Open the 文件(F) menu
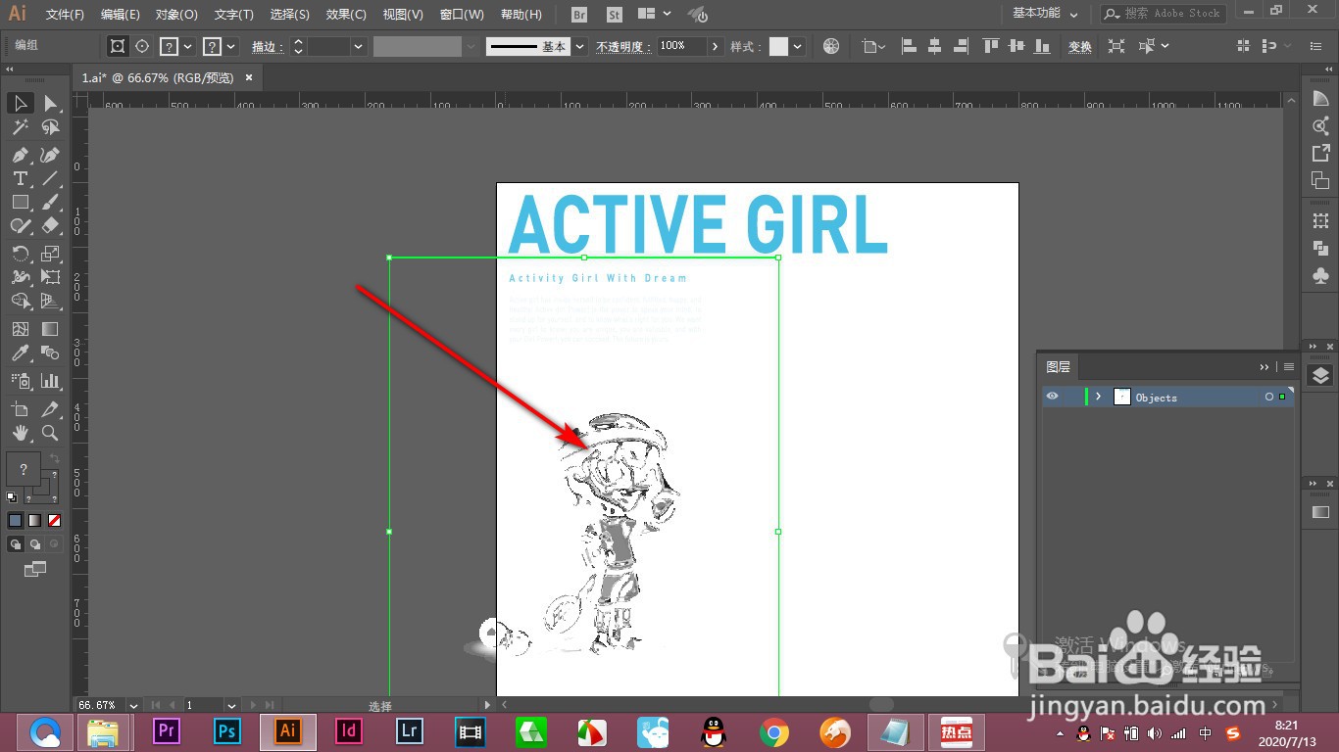Image resolution: width=1339 pixels, height=752 pixels. [65, 15]
